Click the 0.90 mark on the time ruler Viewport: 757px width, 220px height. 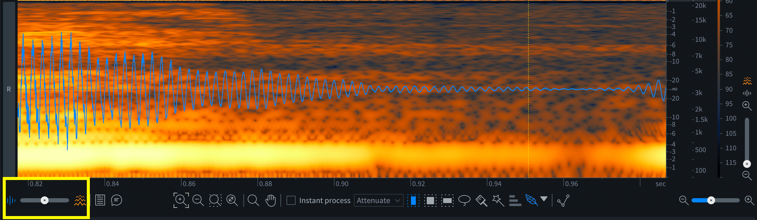(x=342, y=184)
